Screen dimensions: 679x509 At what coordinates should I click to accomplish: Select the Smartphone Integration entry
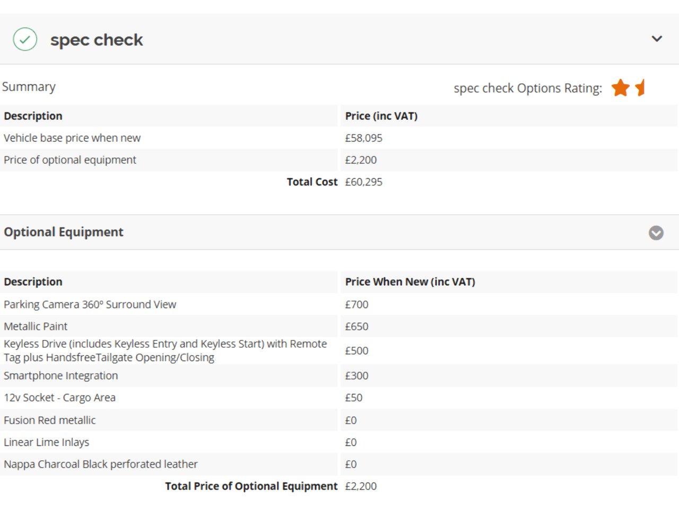point(61,376)
